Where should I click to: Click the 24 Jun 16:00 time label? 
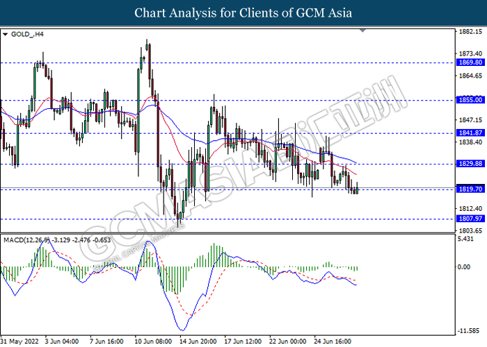[333, 341]
